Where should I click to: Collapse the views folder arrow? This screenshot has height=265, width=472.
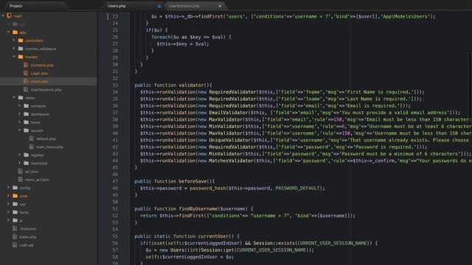(x=14, y=98)
